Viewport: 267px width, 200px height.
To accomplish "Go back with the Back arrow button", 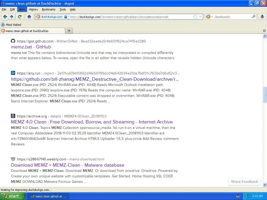I will (5, 17).
